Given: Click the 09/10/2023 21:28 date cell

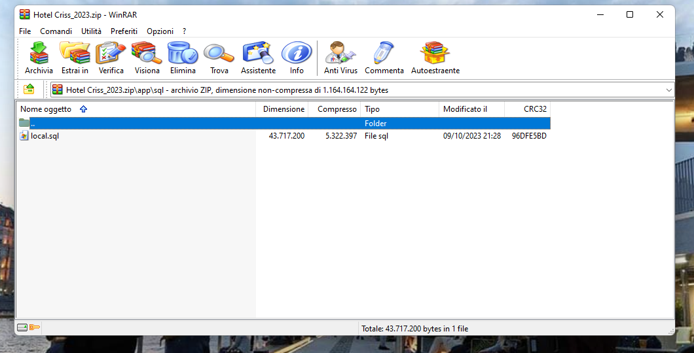Looking at the screenshot, I should 472,136.
